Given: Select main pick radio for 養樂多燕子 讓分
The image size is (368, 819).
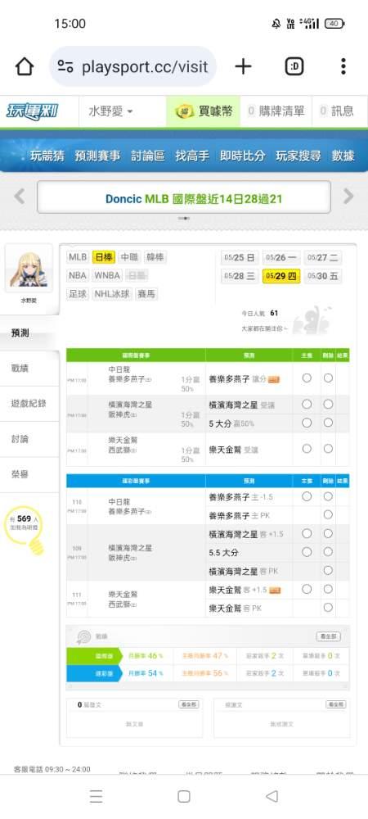Looking at the screenshot, I should (307, 378).
